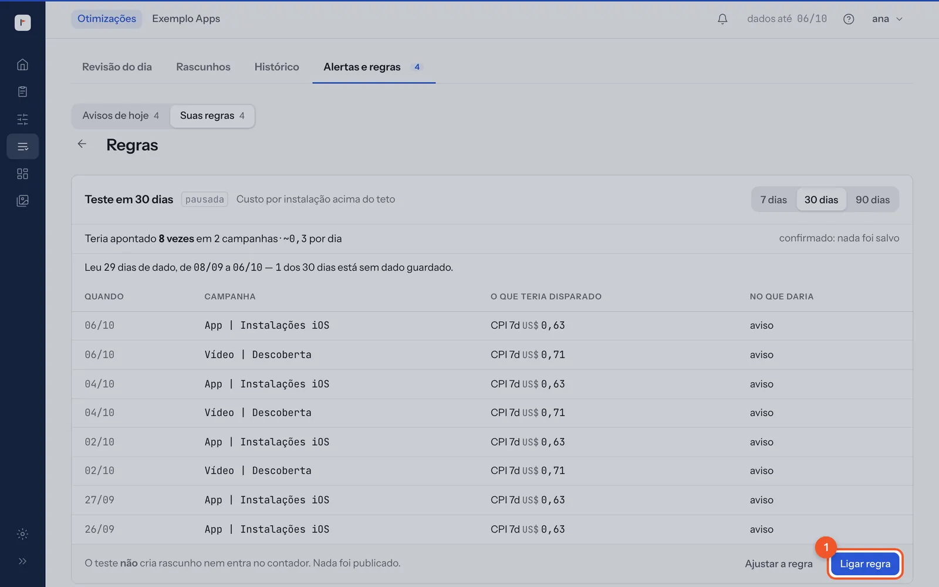The height and width of the screenshot is (587, 939).
Task: Click the 26/09 date cell
Action: [x=99, y=529]
